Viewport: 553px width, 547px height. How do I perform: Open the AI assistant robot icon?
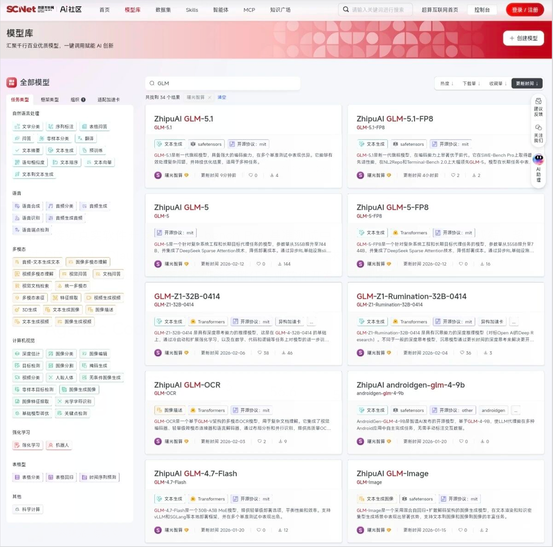coord(538,159)
